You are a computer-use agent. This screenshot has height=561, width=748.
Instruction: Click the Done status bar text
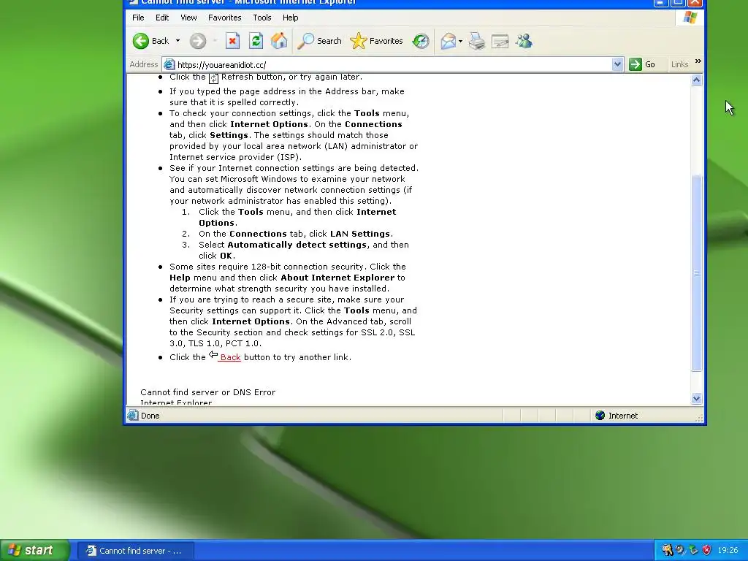pyautogui.click(x=150, y=416)
